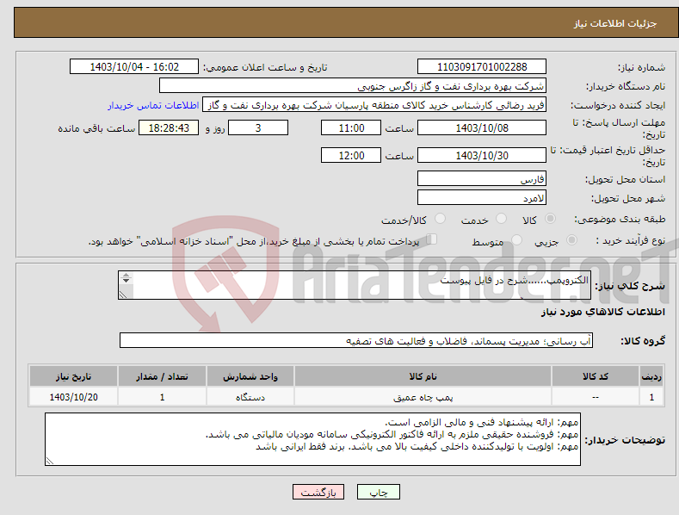Select the کالا/خدمت radio button
679x515 pixels.
click(x=440, y=219)
